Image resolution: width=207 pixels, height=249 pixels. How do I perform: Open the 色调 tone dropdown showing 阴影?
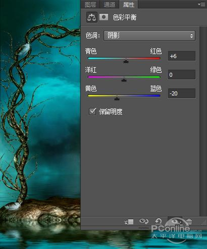coord(149,35)
